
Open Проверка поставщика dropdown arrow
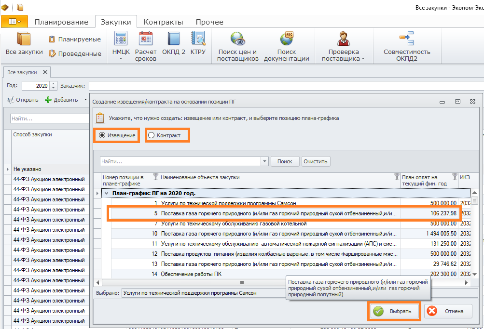[363, 59]
